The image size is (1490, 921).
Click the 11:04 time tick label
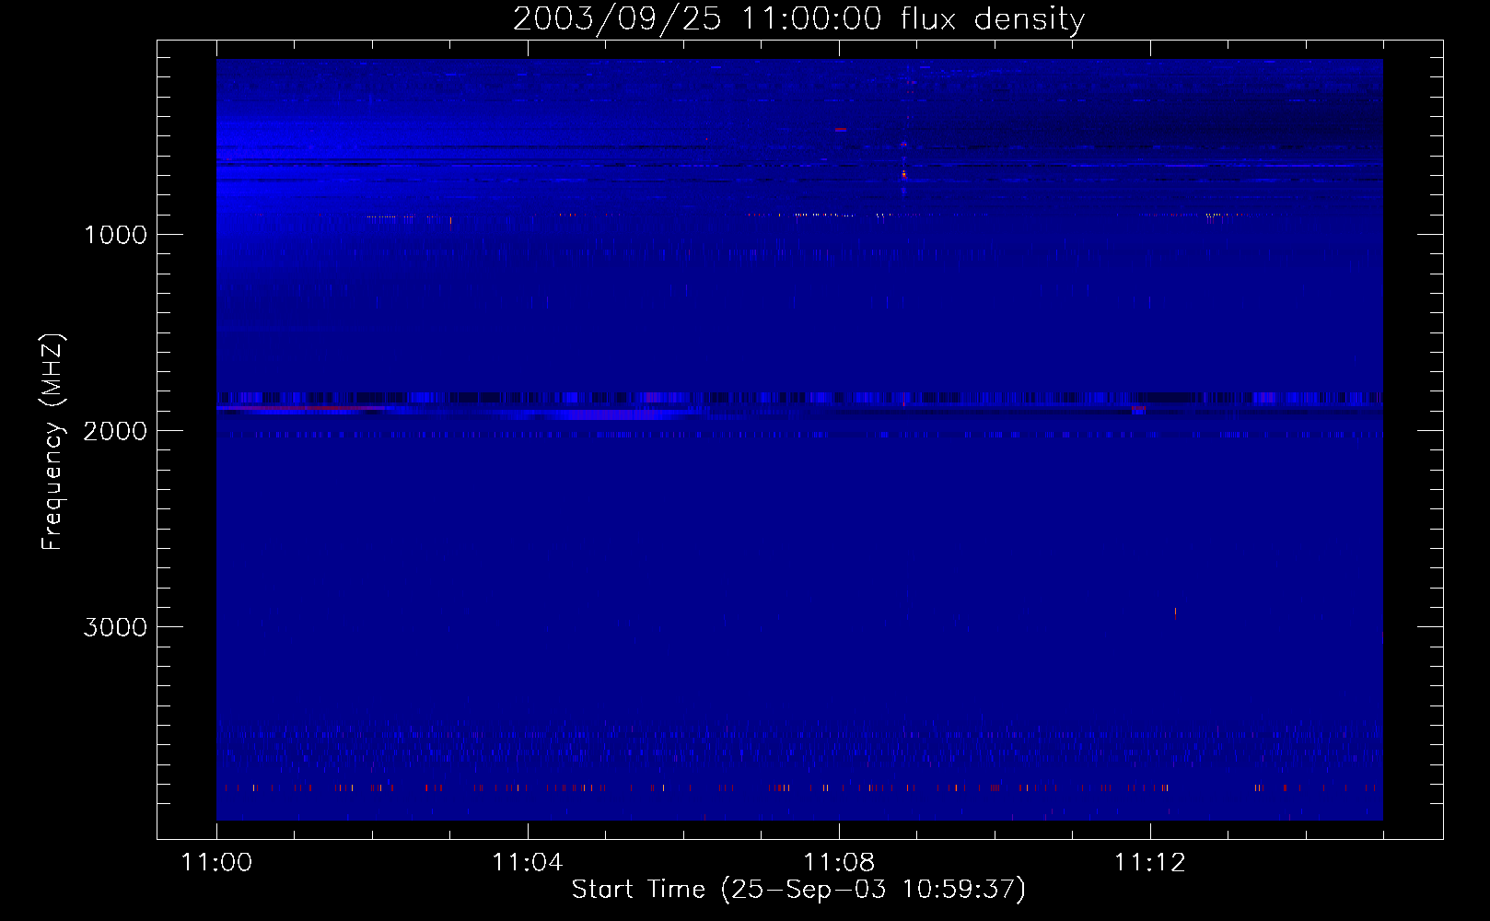pos(528,862)
